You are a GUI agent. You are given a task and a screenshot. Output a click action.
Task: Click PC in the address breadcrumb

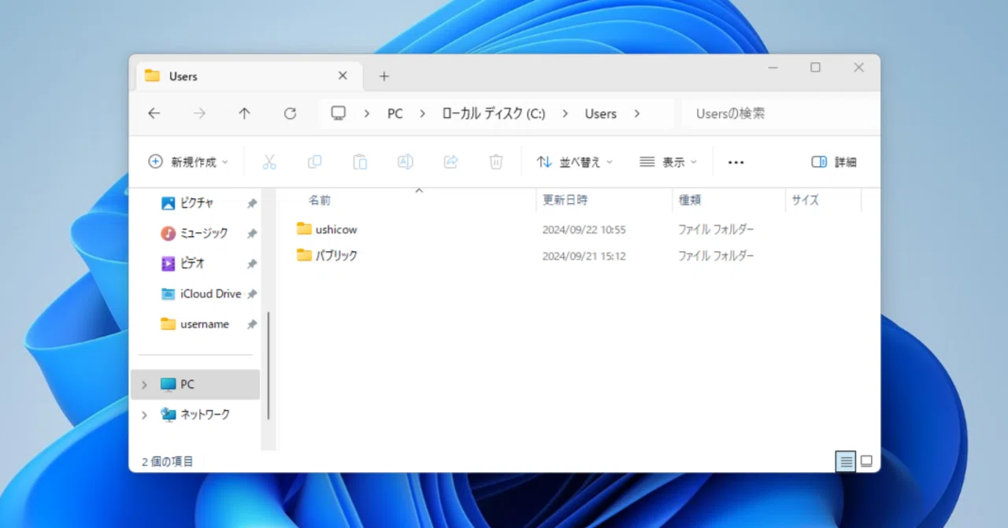pyautogui.click(x=395, y=113)
